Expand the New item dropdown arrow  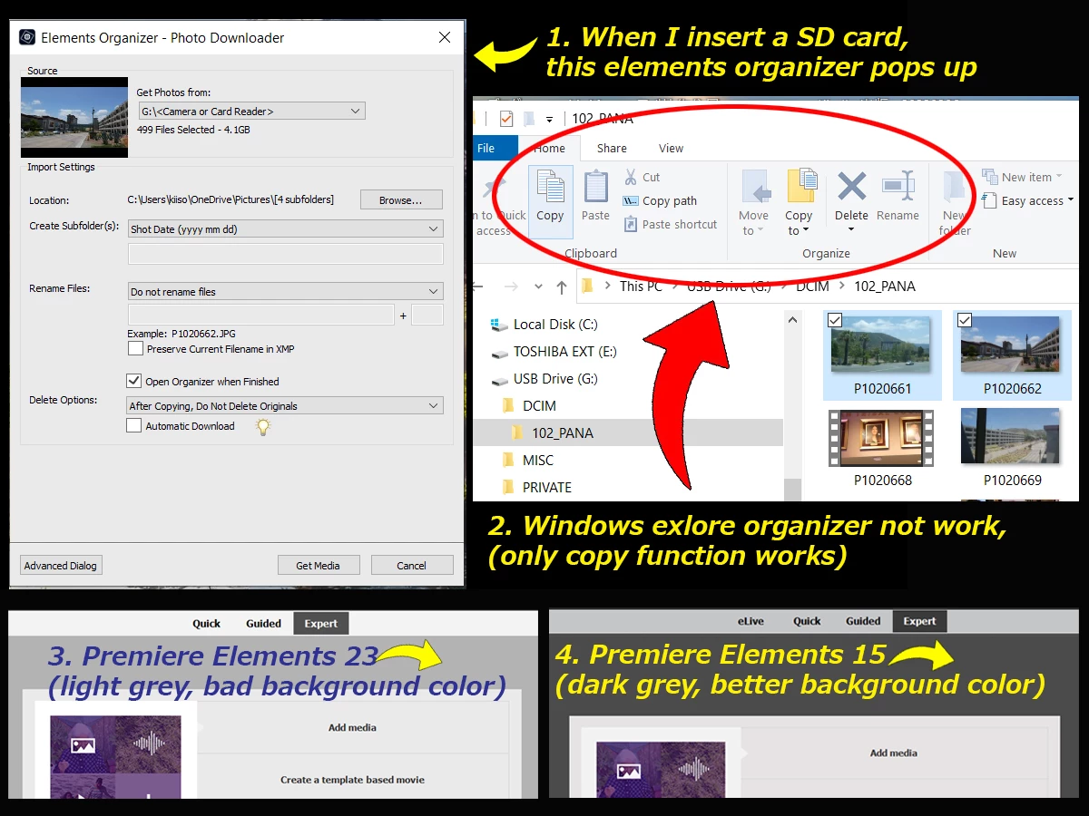(1059, 177)
